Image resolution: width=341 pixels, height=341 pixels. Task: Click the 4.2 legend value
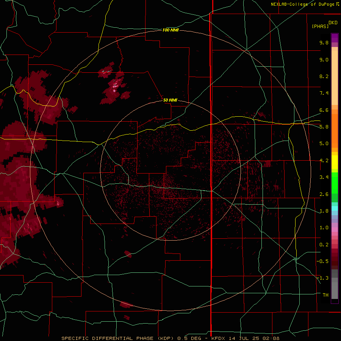pyautogui.click(x=324, y=161)
